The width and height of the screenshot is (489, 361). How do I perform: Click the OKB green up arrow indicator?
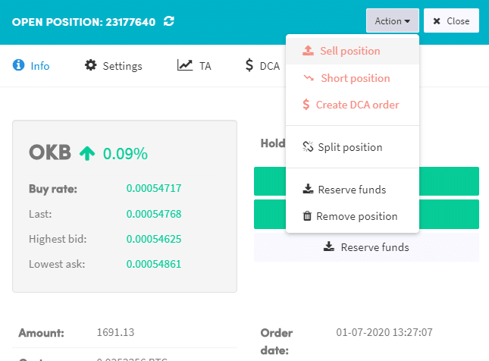pos(87,153)
